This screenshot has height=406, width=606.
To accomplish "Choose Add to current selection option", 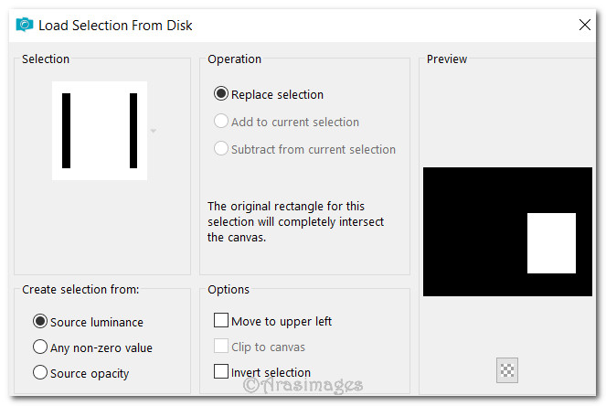I will 221,122.
